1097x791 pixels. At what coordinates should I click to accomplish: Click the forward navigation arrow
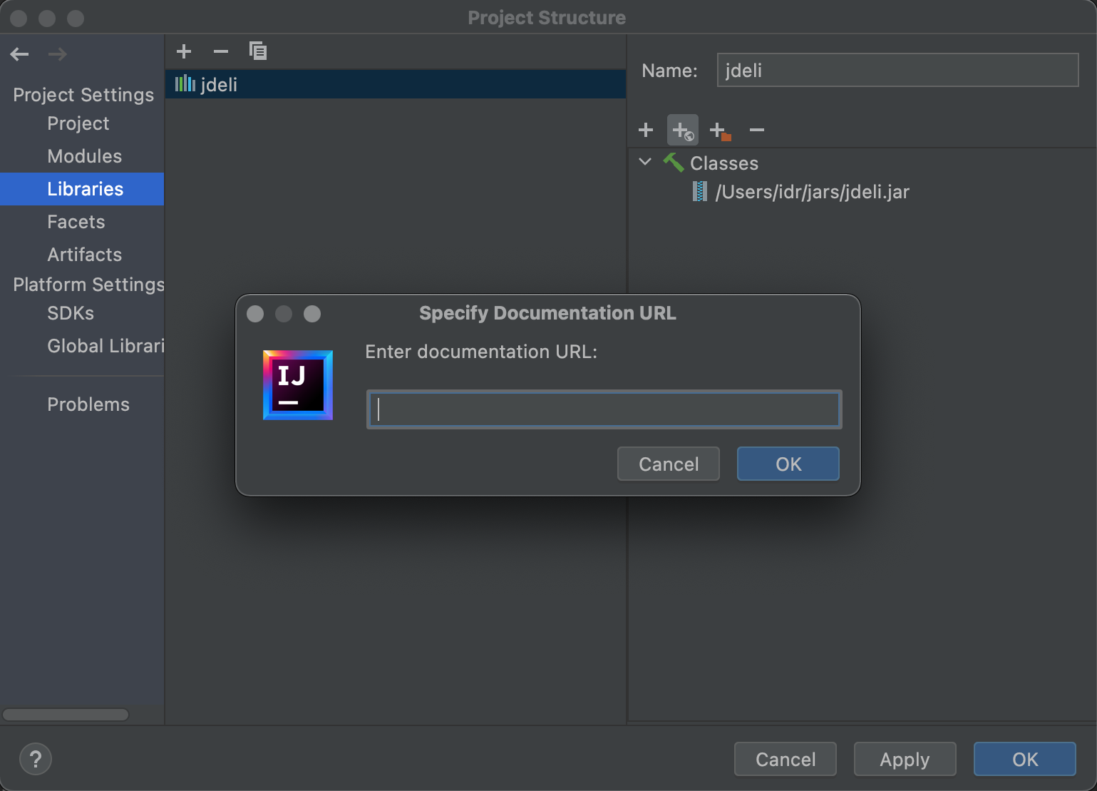click(57, 53)
